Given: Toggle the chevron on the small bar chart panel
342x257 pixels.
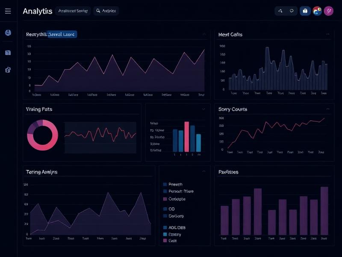Looking at the screenshot, I should 203,109.
